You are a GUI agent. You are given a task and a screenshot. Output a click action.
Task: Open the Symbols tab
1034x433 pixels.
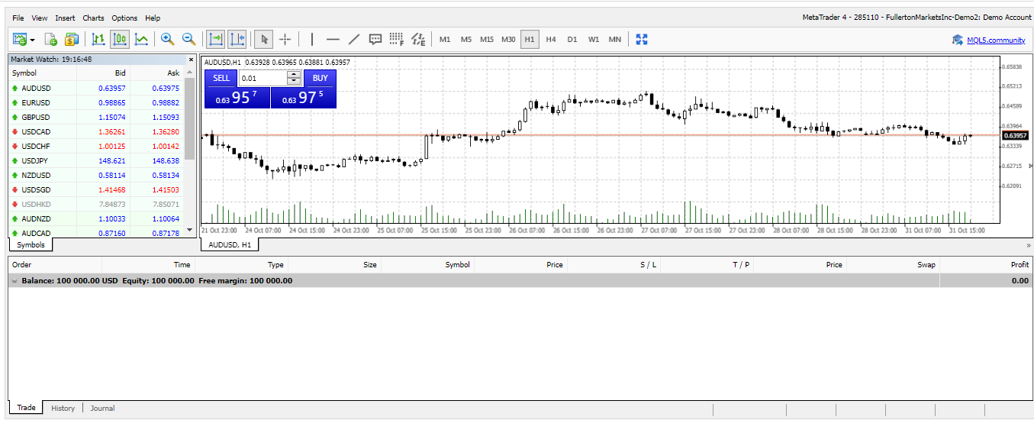(x=31, y=245)
